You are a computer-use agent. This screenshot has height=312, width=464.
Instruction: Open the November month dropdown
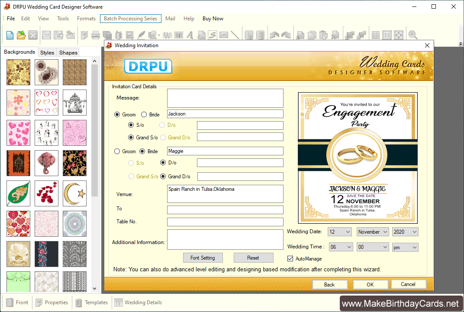coord(373,232)
